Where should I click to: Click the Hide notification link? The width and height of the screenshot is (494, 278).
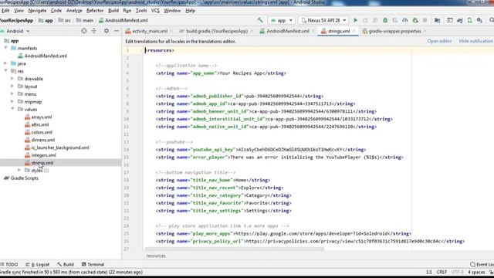(476, 41)
